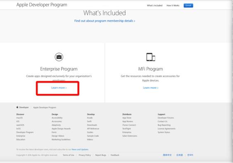
Task: Click the blue Enroll button
Action: point(188,5)
